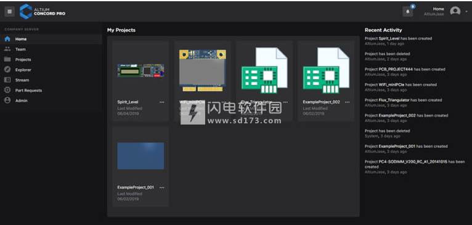The height and width of the screenshot is (225, 472).
Task: Click the Part Requests chip icon
Action: click(x=7, y=90)
